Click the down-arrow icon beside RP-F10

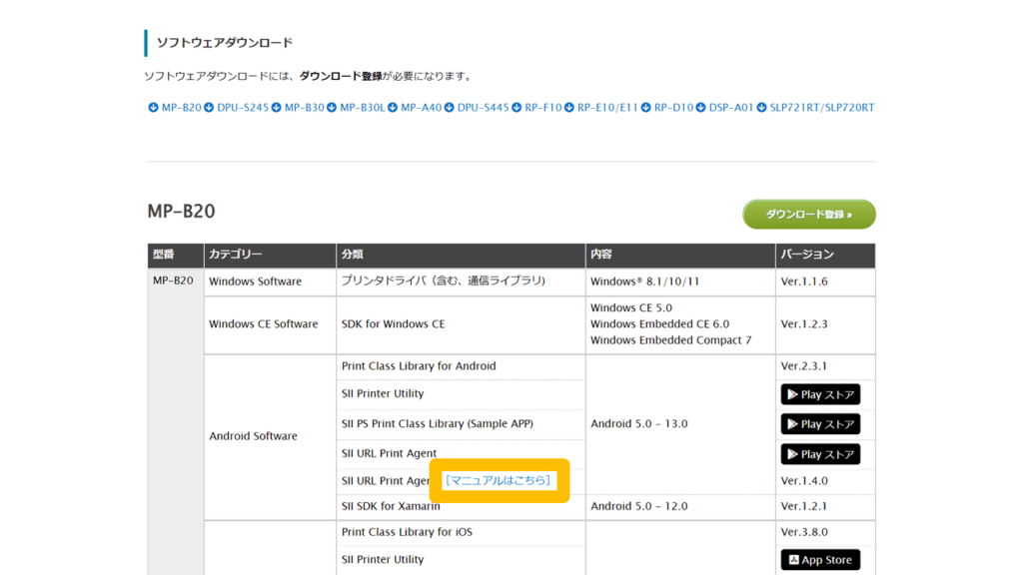point(516,108)
